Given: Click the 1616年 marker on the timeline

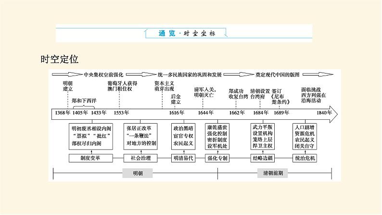Looking at the screenshot, I should pos(177,113).
